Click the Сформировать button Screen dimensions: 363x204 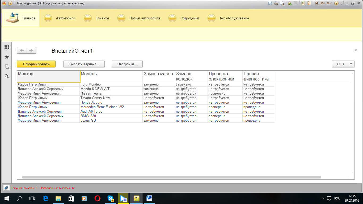[x=36, y=64]
